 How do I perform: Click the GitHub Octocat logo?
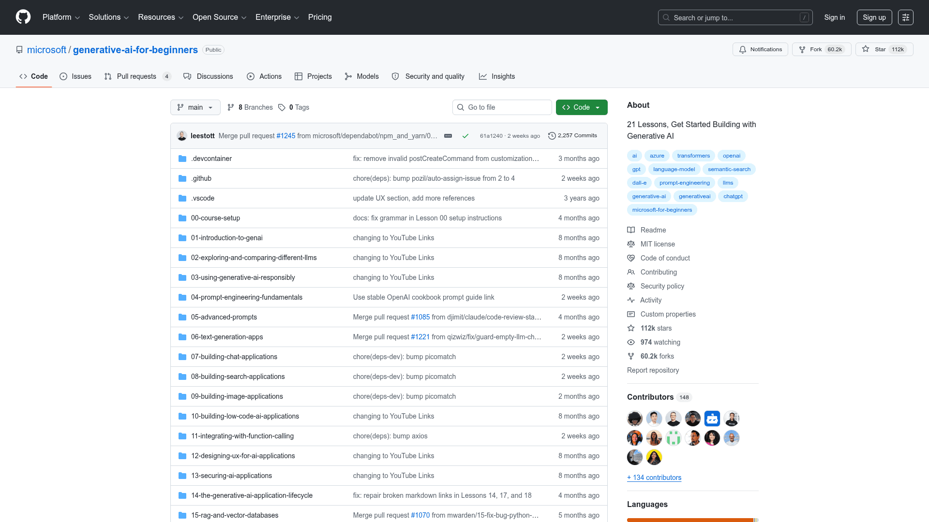point(23,17)
